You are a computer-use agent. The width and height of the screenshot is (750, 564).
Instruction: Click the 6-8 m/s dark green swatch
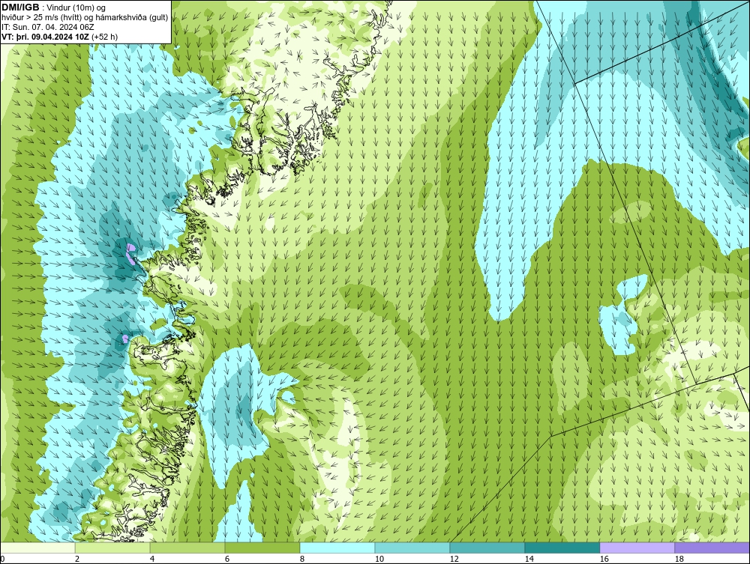coord(262,548)
